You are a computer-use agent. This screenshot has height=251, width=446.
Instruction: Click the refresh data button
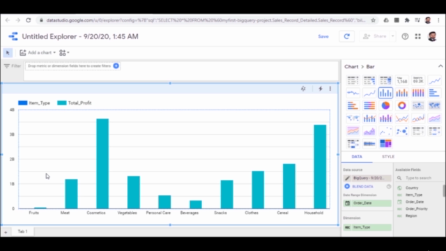point(347,36)
